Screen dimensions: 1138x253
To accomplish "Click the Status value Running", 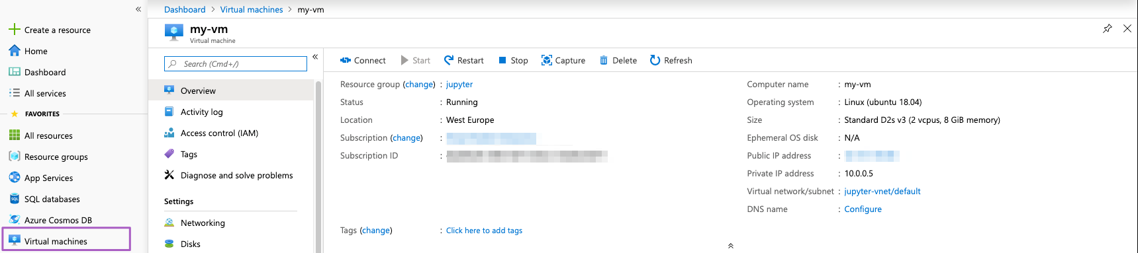I will 462,102.
